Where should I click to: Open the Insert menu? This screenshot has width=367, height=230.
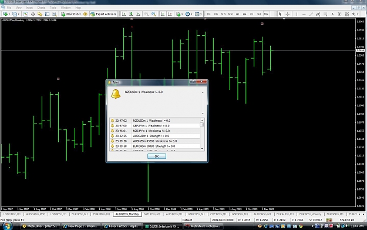(29, 8)
